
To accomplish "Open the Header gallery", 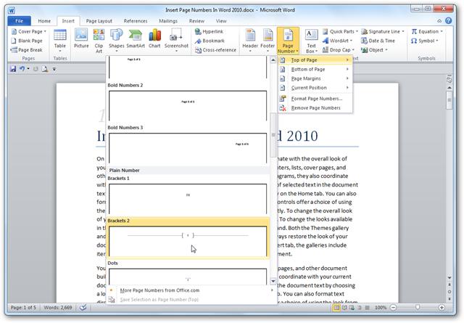I will (x=250, y=41).
